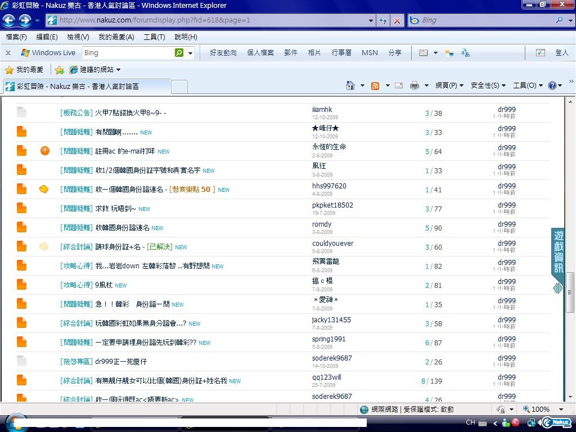The height and width of the screenshot is (432, 576).
Task: Click the Print icon in command bar
Action: click(415, 85)
